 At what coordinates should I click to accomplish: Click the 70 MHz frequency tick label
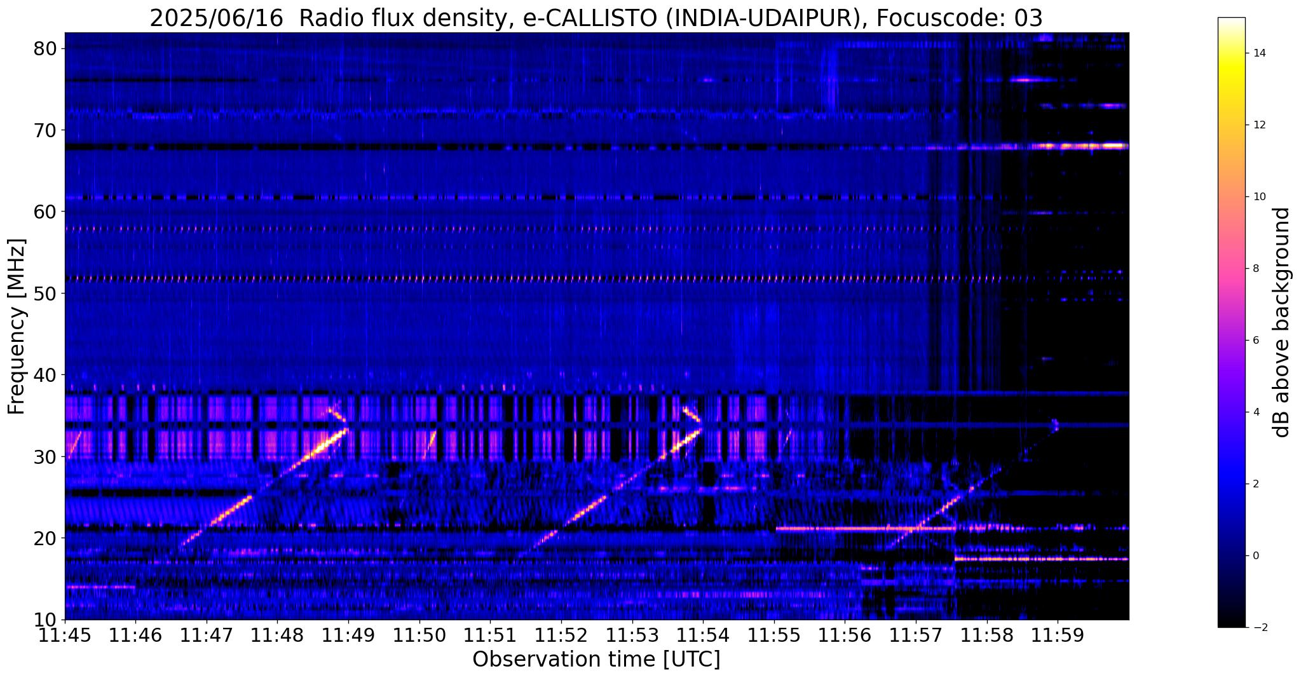[46, 130]
